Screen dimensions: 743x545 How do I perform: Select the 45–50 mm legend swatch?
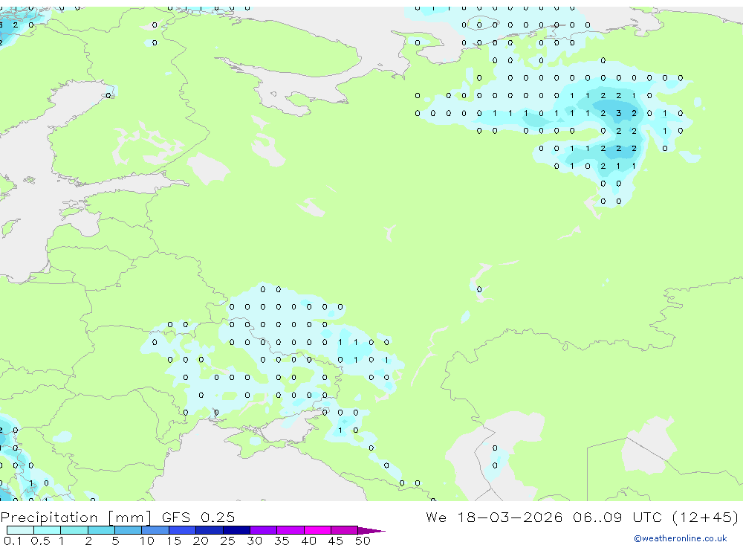click(x=344, y=530)
